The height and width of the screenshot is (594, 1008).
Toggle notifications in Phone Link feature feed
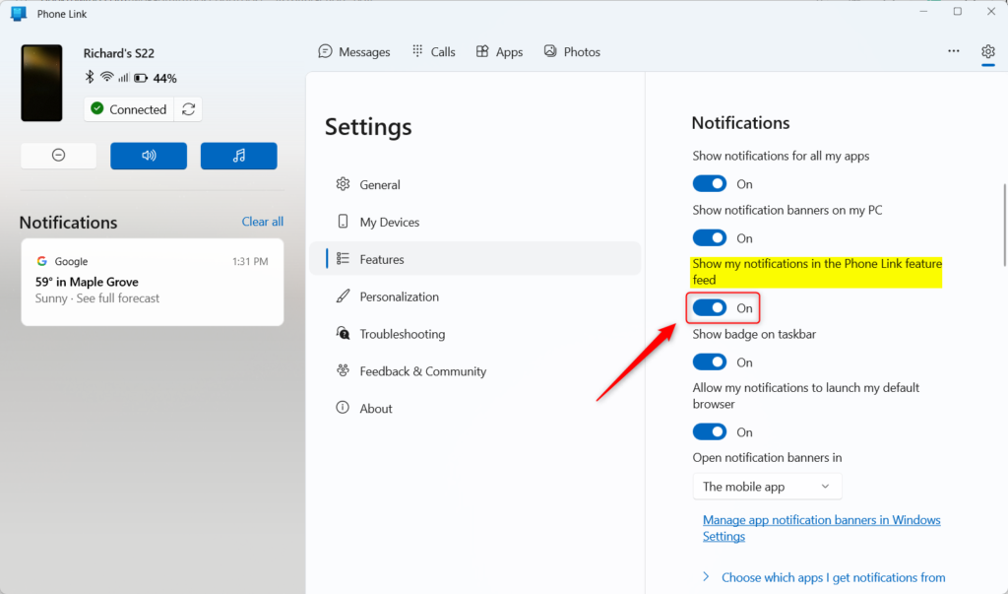coord(710,308)
